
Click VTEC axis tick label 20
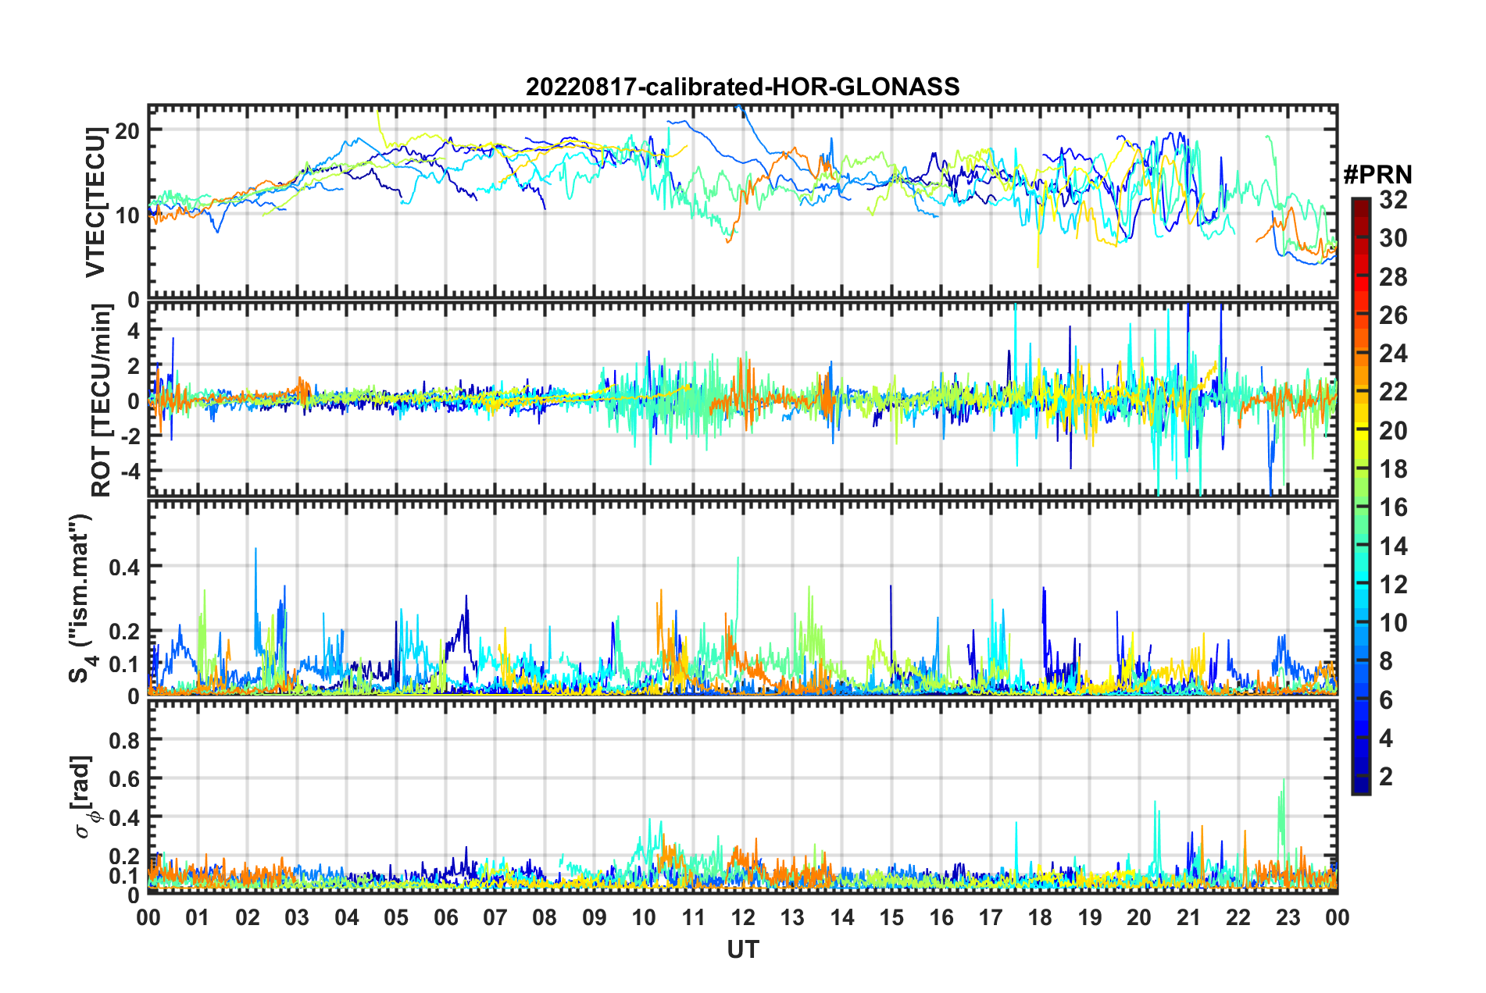(127, 131)
